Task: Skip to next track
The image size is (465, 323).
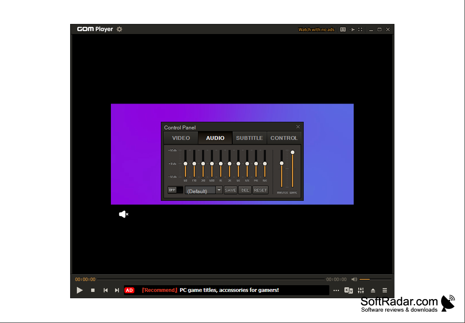Action: tap(117, 290)
